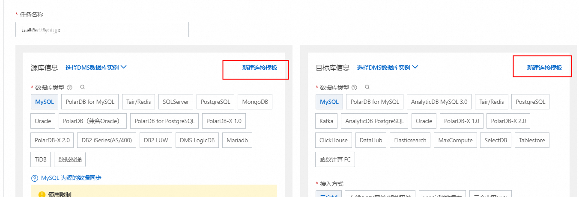Select ClickHouse as target type
Viewport: 579px width, 197px height.
point(334,140)
